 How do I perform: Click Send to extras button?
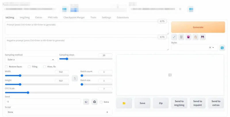pos(216,103)
